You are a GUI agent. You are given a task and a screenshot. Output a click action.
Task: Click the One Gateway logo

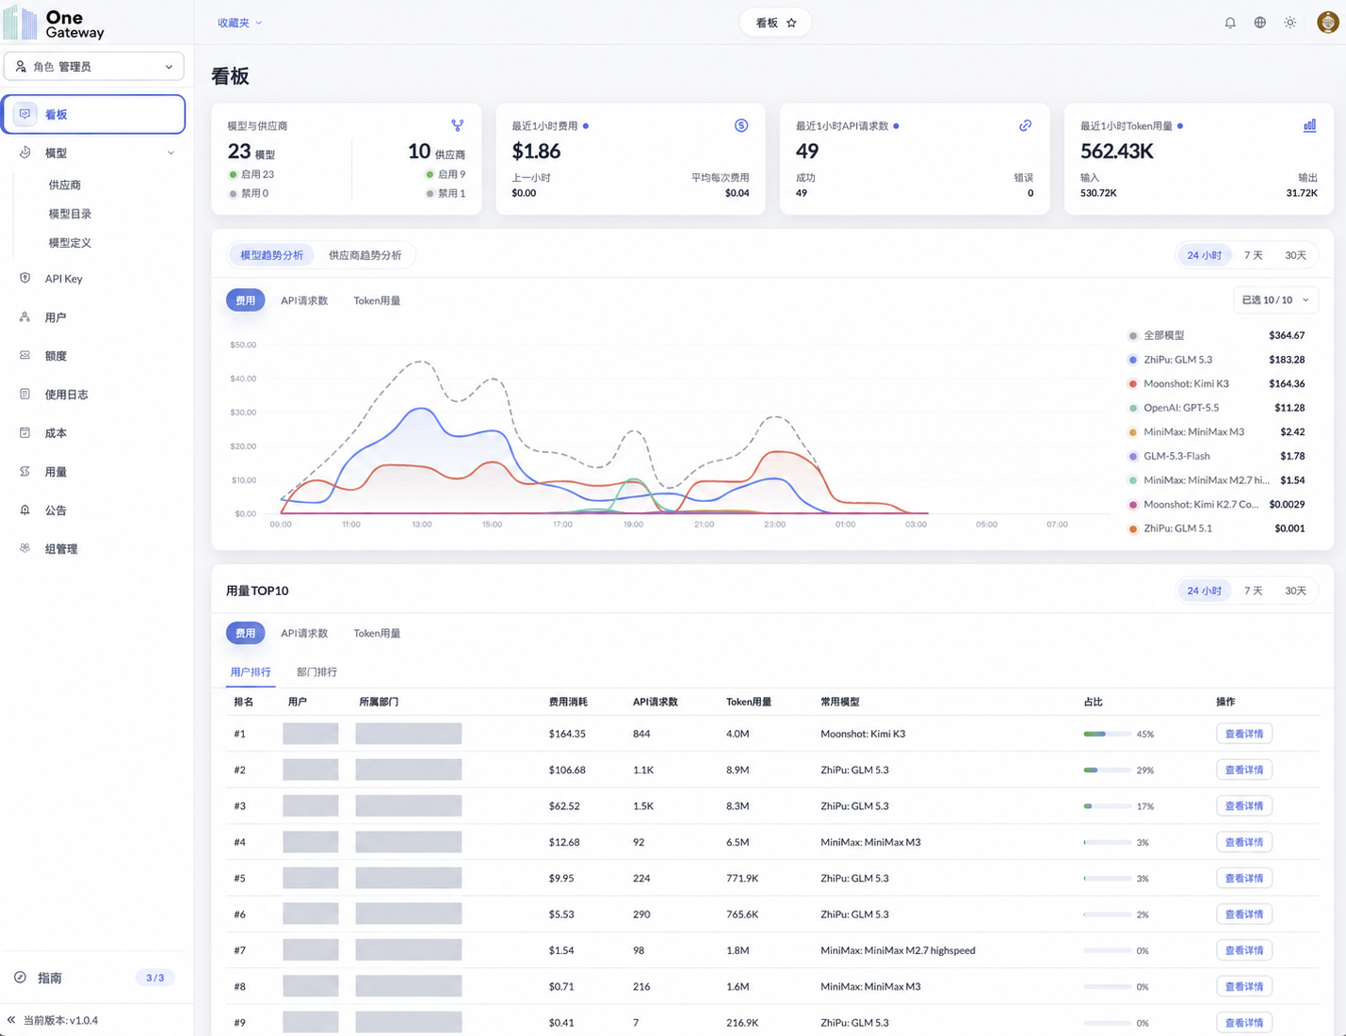(x=55, y=24)
